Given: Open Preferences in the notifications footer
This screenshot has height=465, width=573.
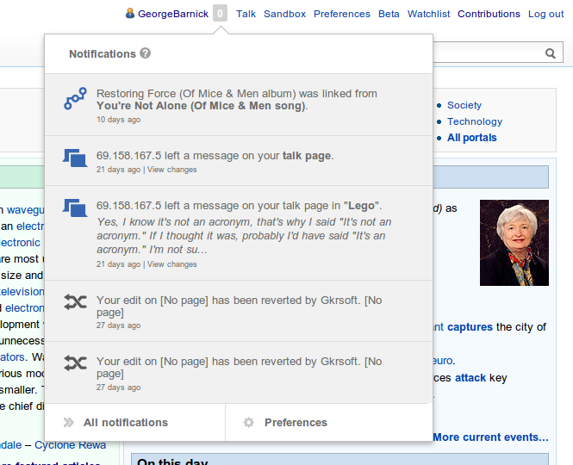Looking at the screenshot, I should [x=296, y=423].
